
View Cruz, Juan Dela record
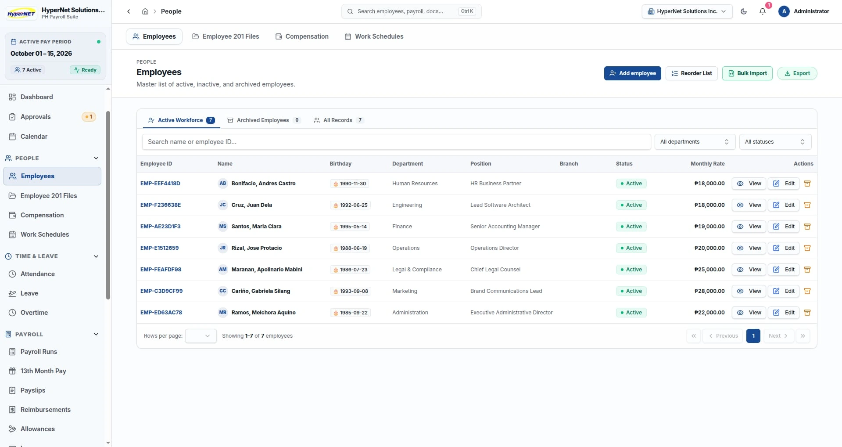point(749,205)
